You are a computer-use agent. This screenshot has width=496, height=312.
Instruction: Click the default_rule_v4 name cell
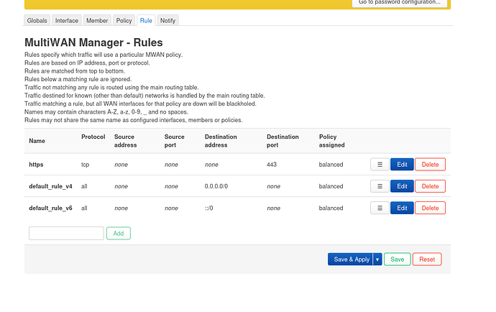tap(50, 186)
